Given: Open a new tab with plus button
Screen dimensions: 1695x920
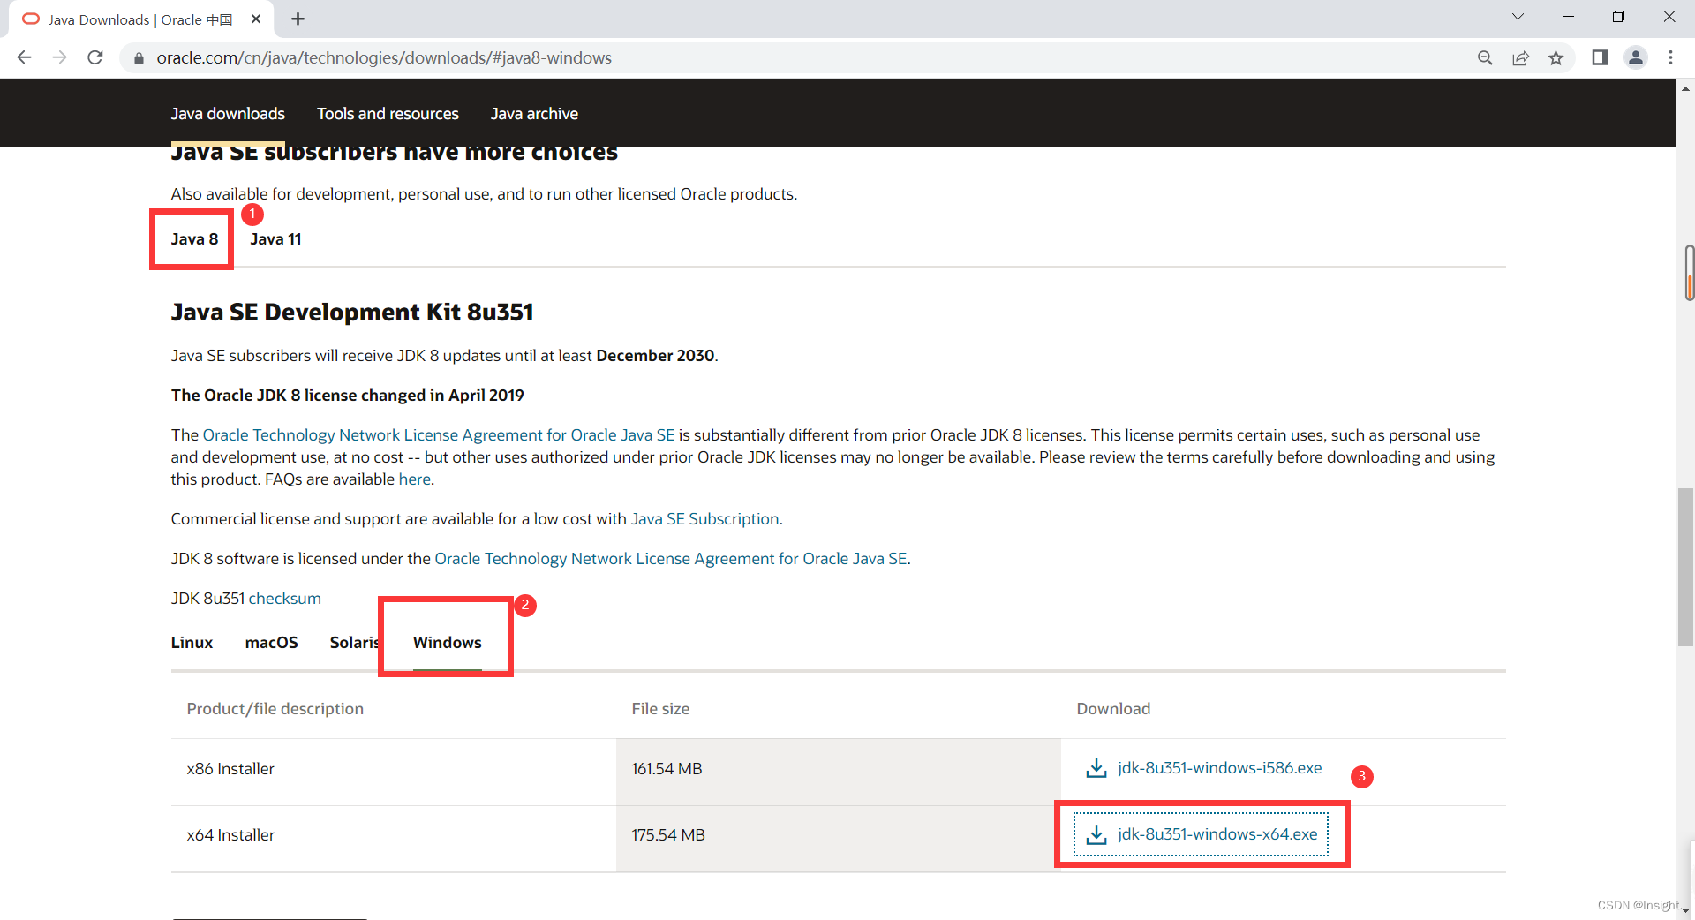Looking at the screenshot, I should tap(298, 19).
